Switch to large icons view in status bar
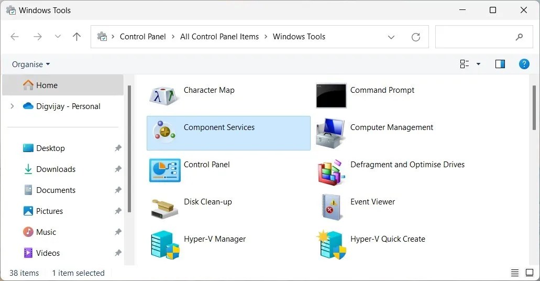 point(530,273)
